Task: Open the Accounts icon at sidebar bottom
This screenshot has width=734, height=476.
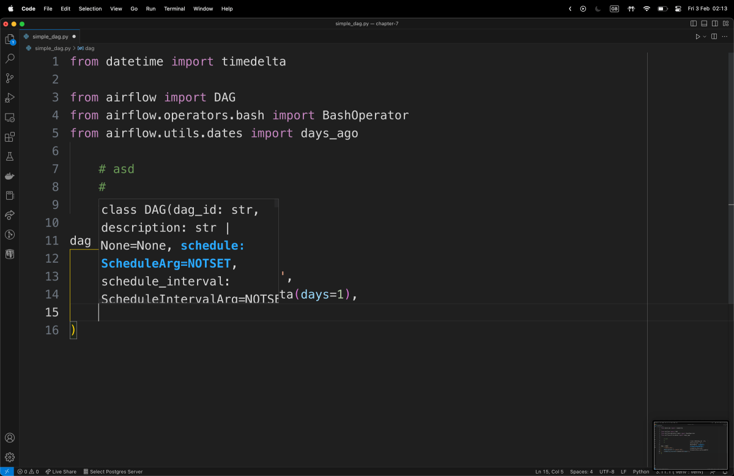Action: click(x=10, y=438)
